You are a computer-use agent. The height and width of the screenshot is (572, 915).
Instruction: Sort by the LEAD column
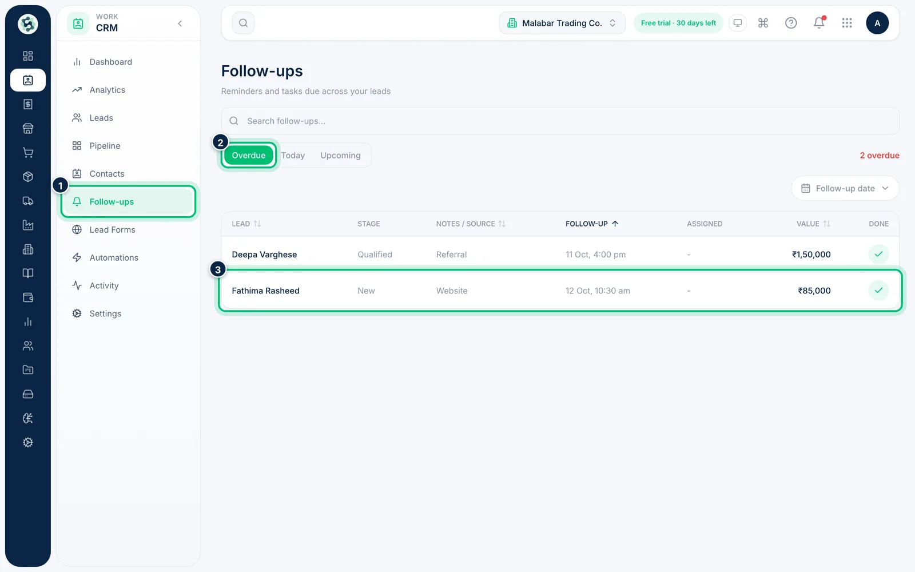(246, 224)
